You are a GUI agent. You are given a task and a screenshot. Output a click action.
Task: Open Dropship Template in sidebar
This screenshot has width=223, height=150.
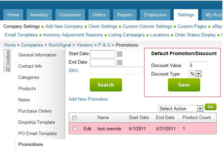point(37,122)
